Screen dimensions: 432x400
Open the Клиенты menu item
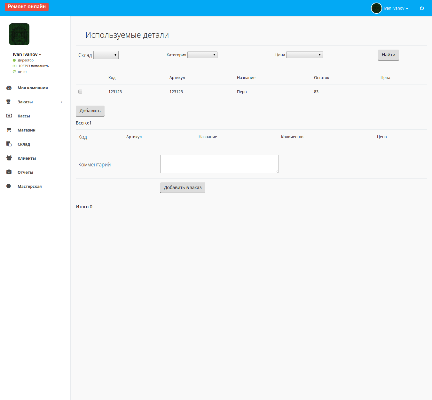pyautogui.click(x=27, y=158)
